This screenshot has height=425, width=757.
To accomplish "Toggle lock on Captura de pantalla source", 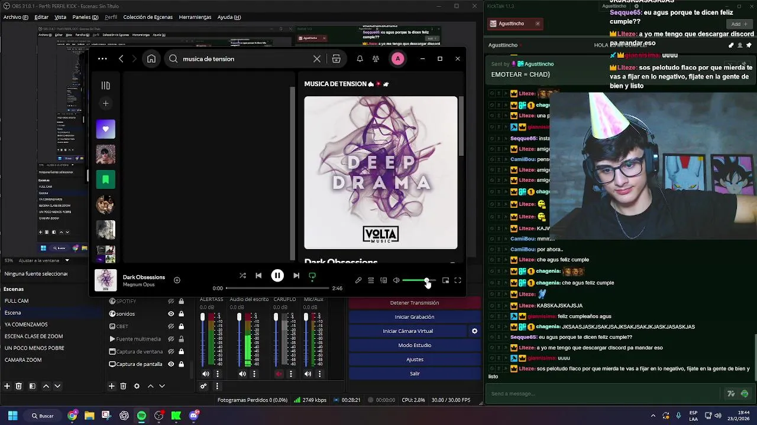I will [182, 364].
